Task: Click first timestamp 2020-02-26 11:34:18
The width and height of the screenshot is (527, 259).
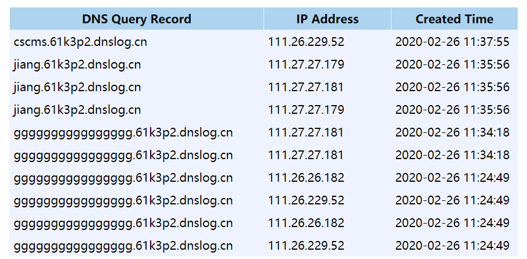Action: click(453, 132)
